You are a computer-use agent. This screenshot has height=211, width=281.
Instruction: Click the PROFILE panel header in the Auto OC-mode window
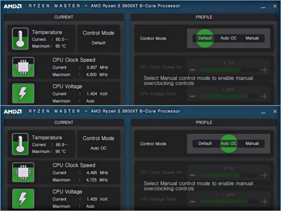point(204,122)
